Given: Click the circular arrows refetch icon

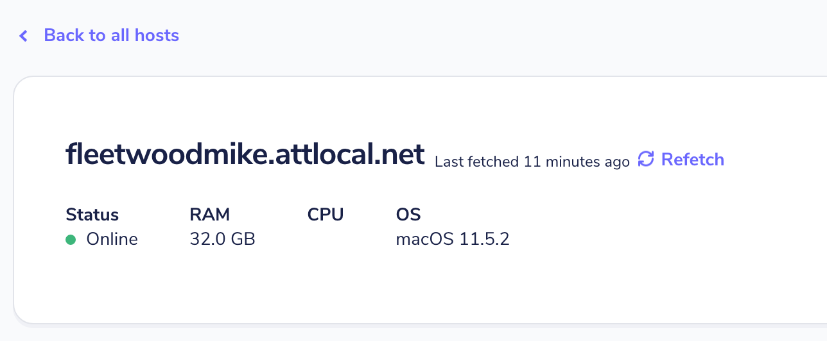Looking at the screenshot, I should (646, 160).
